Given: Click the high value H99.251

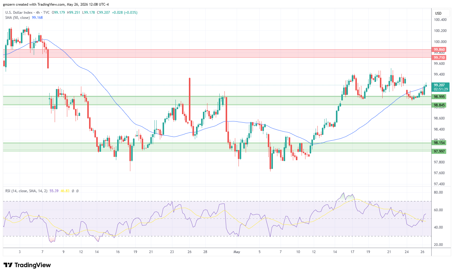Looking at the screenshot, I should (74, 13).
